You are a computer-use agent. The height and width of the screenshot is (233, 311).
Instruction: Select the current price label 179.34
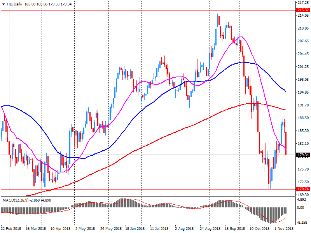click(x=303, y=155)
